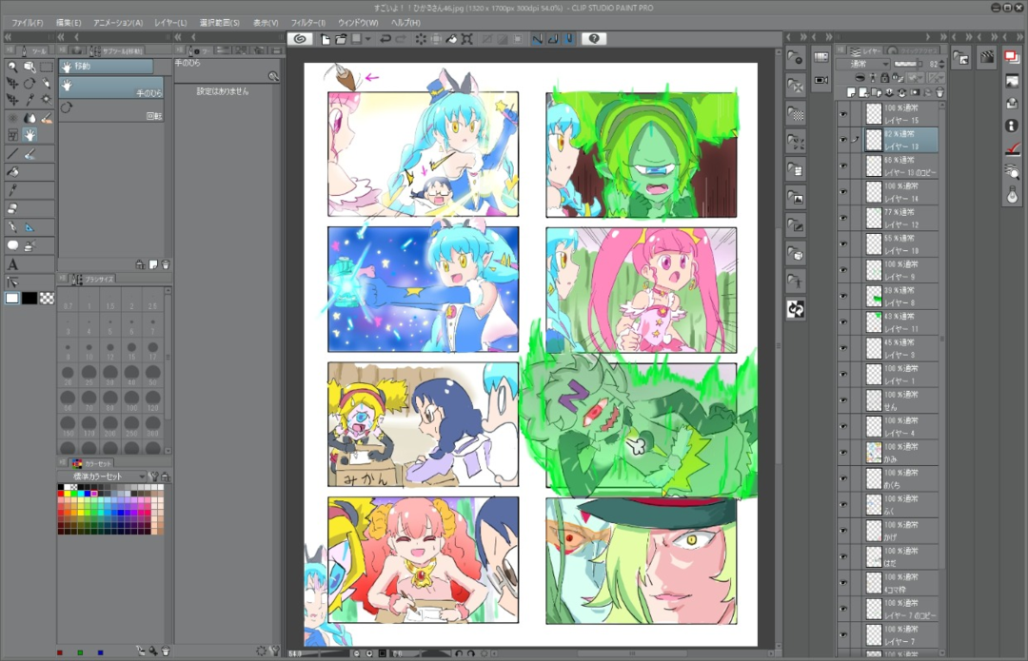Expand the save dropdown arrow in command bar
Image resolution: width=1028 pixels, height=661 pixels.
[x=367, y=39]
